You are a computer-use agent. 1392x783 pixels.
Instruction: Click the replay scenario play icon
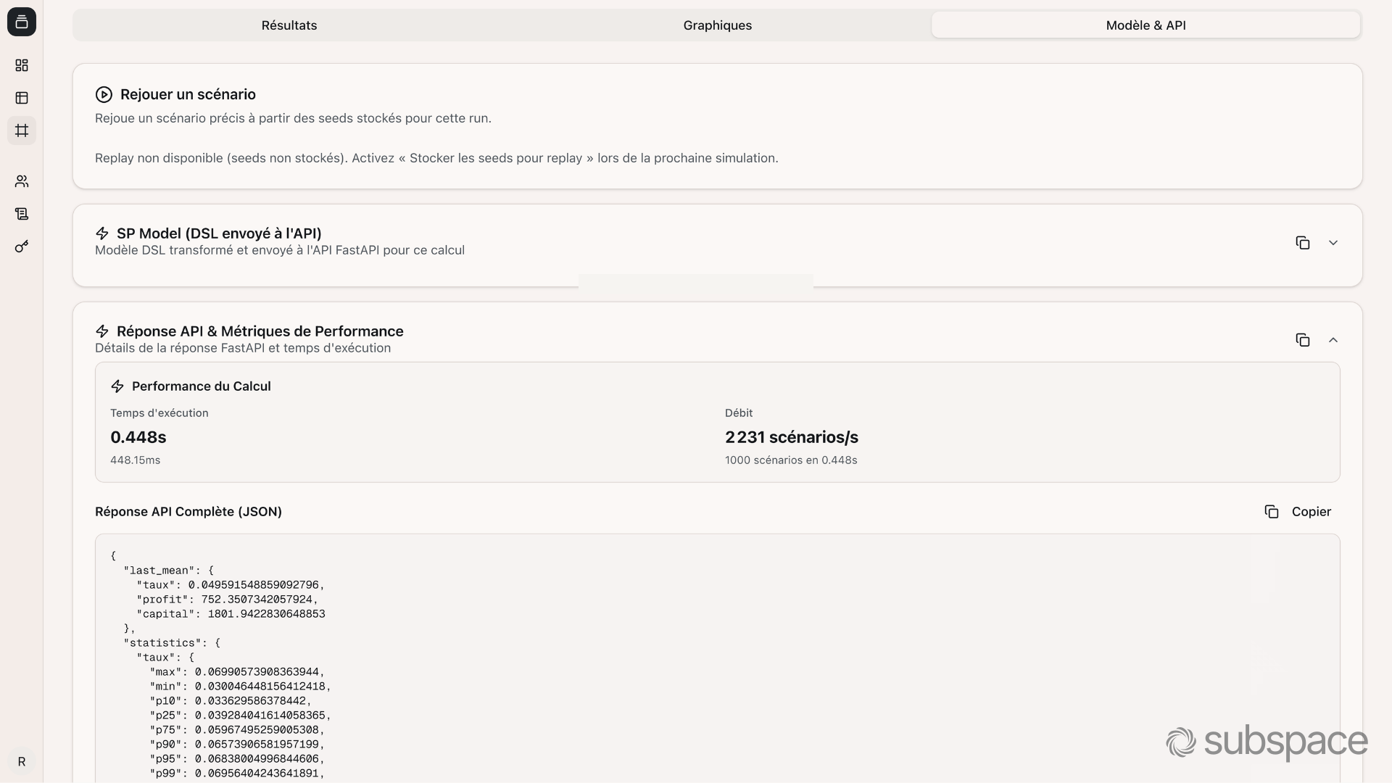pos(103,94)
